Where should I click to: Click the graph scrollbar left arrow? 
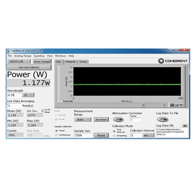coord(143,105)
